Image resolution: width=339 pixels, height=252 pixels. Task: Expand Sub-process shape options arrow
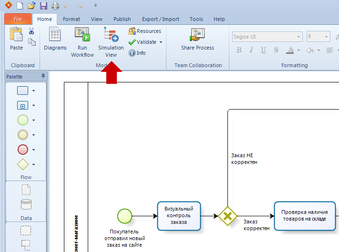pyautogui.click(x=33, y=106)
